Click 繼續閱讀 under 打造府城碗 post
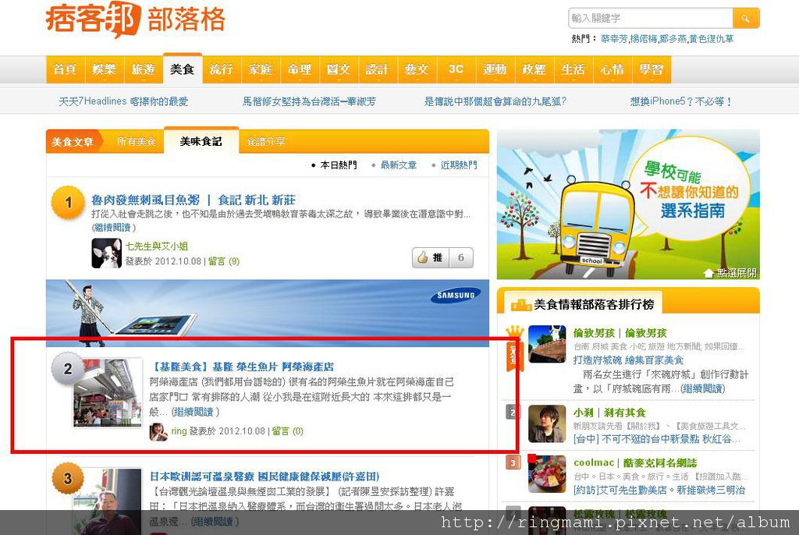The width and height of the screenshot is (799, 535). click(x=703, y=388)
